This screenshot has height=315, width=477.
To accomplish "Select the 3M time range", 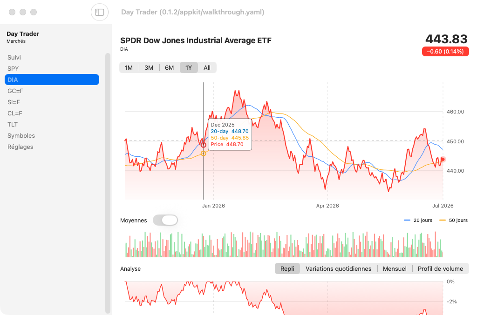I will [149, 68].
